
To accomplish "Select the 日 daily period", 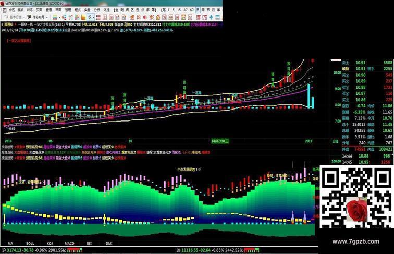I will pos(198,10).
